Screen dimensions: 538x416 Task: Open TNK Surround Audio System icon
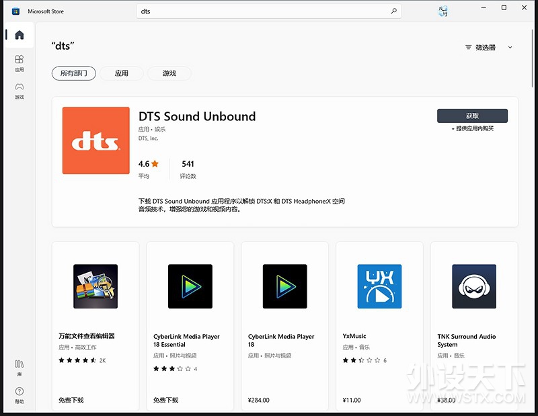(x=474, y=286)
